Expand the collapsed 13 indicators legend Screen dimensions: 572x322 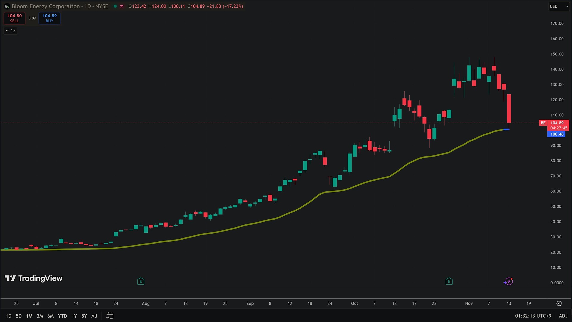(x=10, y=31)
